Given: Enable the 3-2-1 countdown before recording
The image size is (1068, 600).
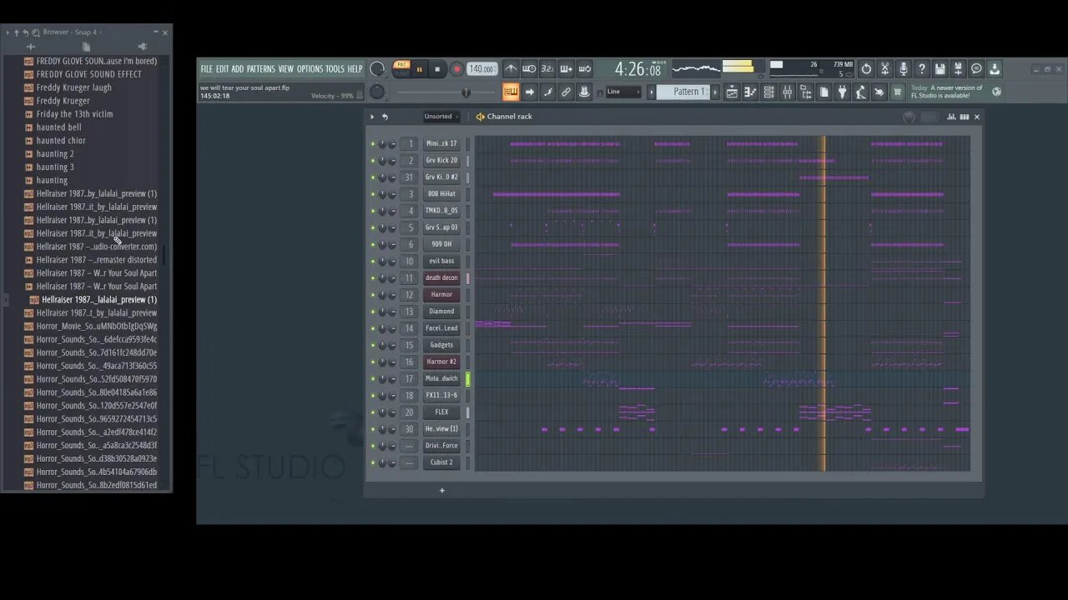Looking at the screenshot, I should tap(547, 69).
